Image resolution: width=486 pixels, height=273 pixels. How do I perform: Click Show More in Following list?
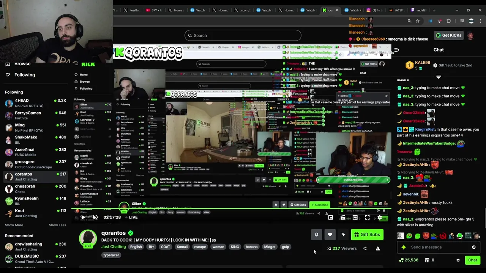(x=14, y=225)
